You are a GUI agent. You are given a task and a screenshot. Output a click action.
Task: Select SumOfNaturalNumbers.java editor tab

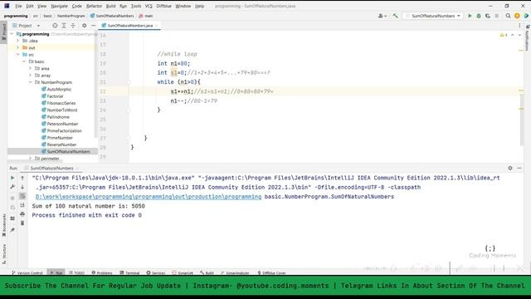[x=129, y=26]
